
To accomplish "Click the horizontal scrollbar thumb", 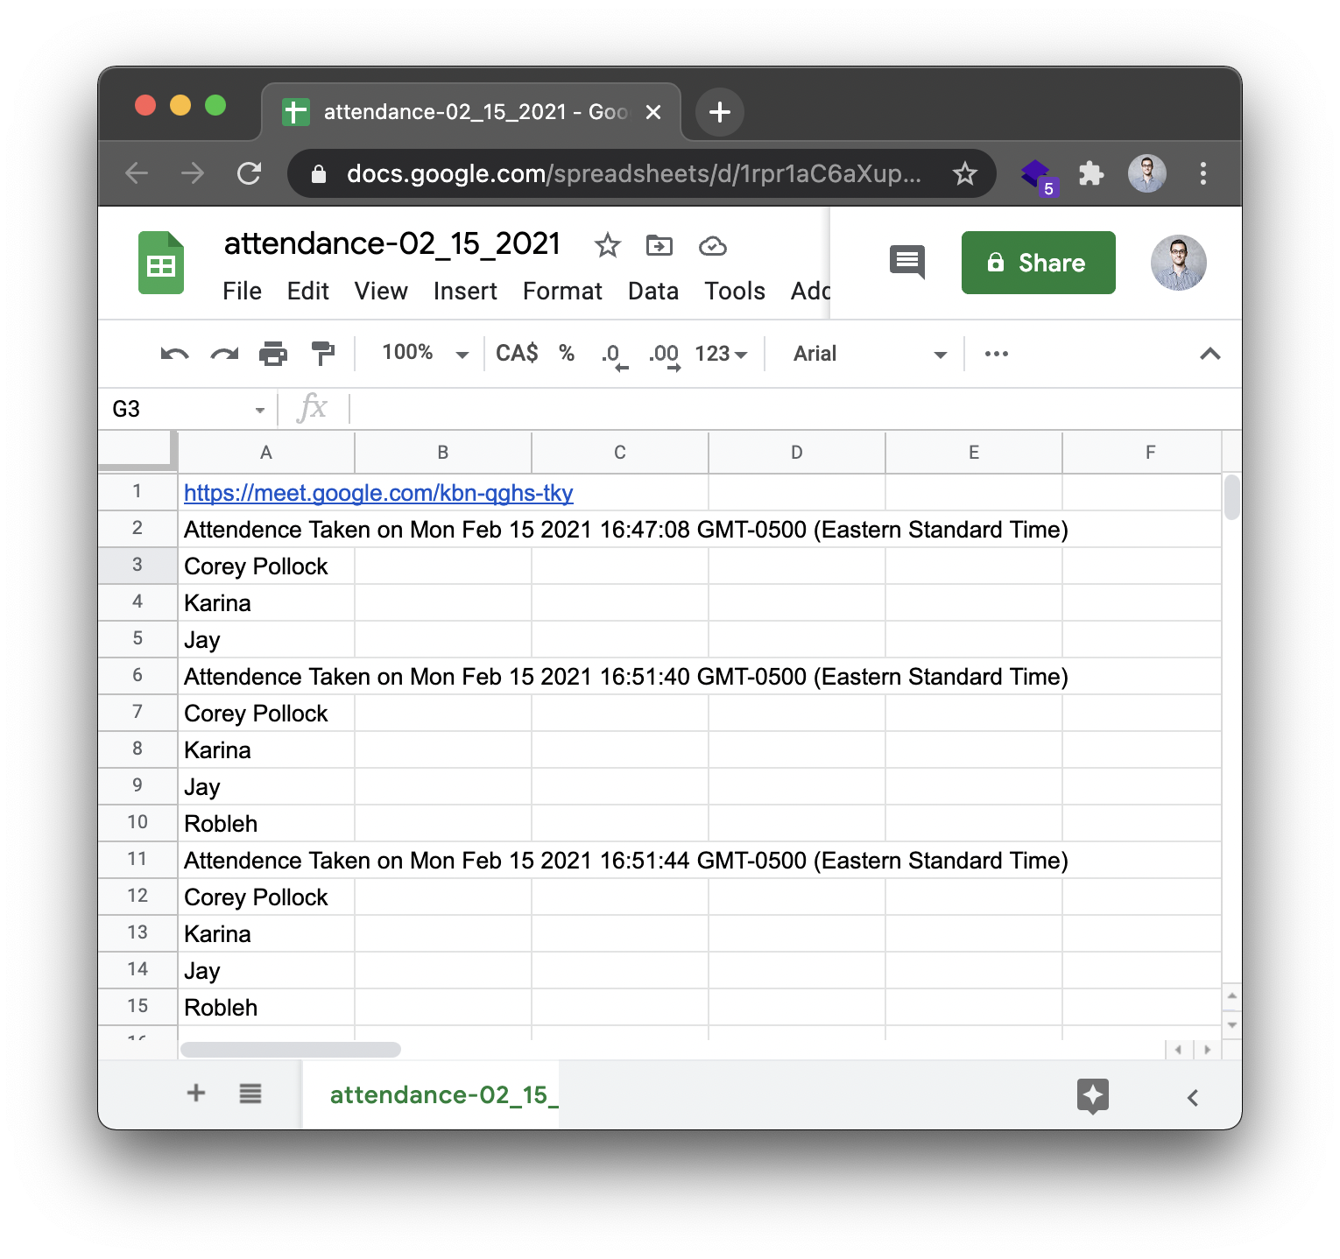I will [x=291, y=1049].
